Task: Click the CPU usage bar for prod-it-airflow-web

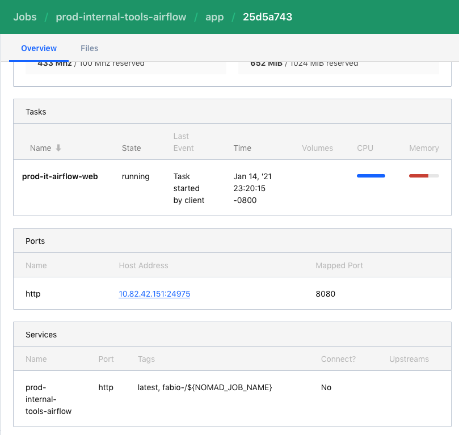Action: pyautogui.click(x=371, y=176)
